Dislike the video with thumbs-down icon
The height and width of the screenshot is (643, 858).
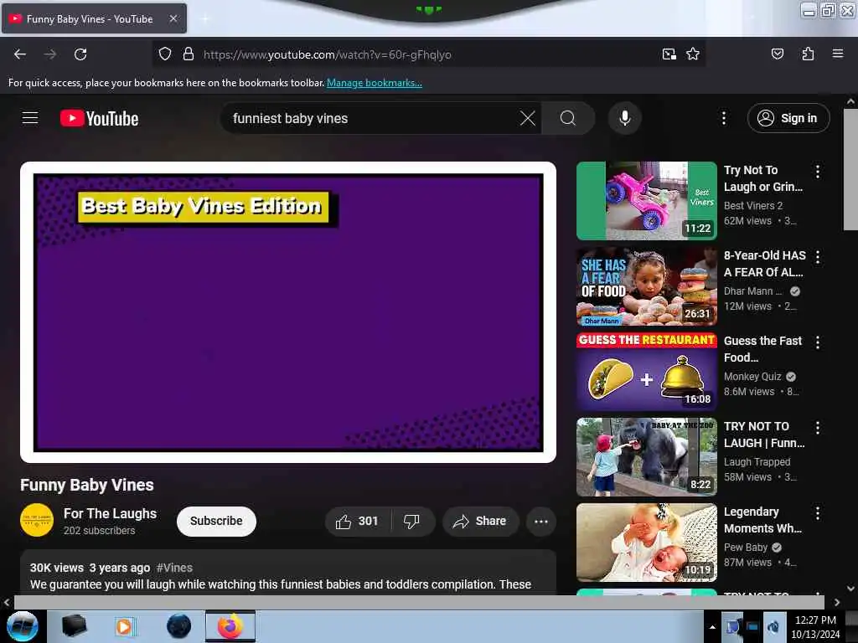pyautogui.click(x=412, y=521)
